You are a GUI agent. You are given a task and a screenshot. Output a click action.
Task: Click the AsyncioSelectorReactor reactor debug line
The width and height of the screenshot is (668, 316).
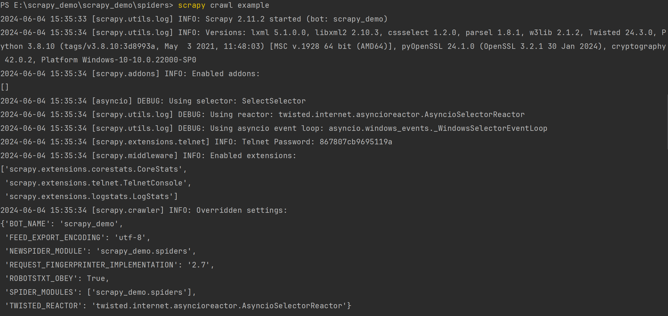pyautogui.click(x=262, y=115)
